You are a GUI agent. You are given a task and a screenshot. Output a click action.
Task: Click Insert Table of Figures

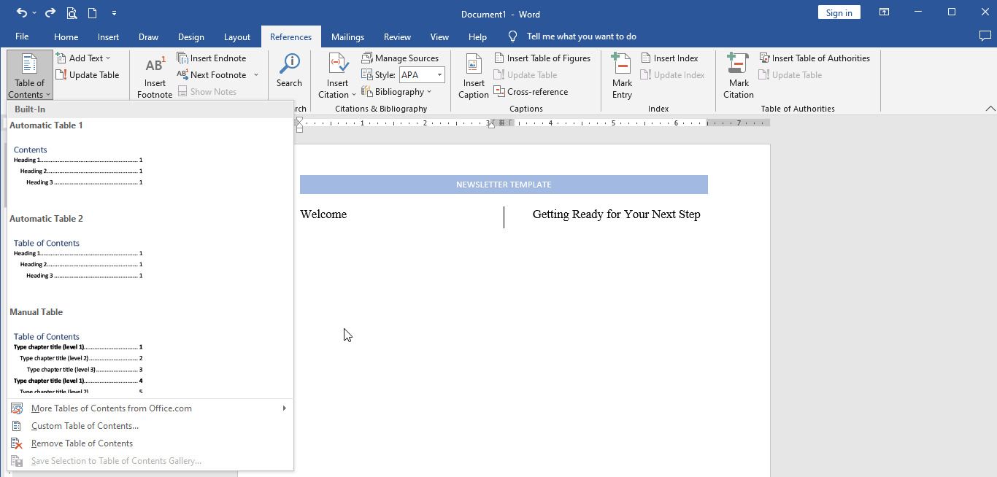coord(542,58)
